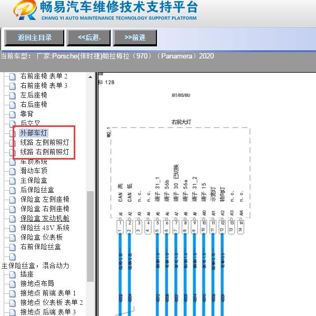Click the page icon beside 接地点 仪表板 表单 2

click(13, 303)
